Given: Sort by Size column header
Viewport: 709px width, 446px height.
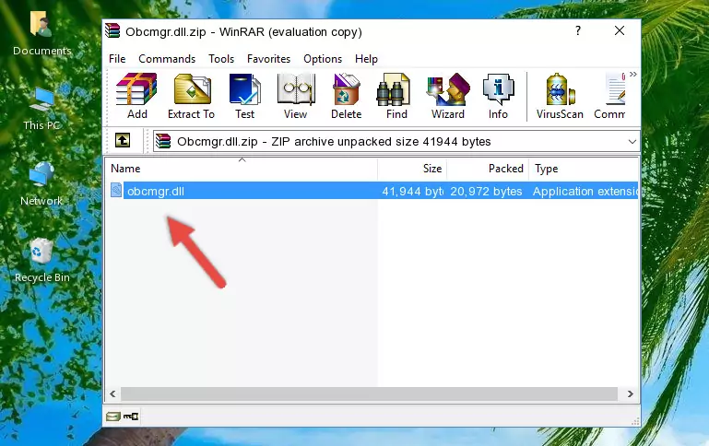Looking at the screenshot, I should click(x=412, y=169).
